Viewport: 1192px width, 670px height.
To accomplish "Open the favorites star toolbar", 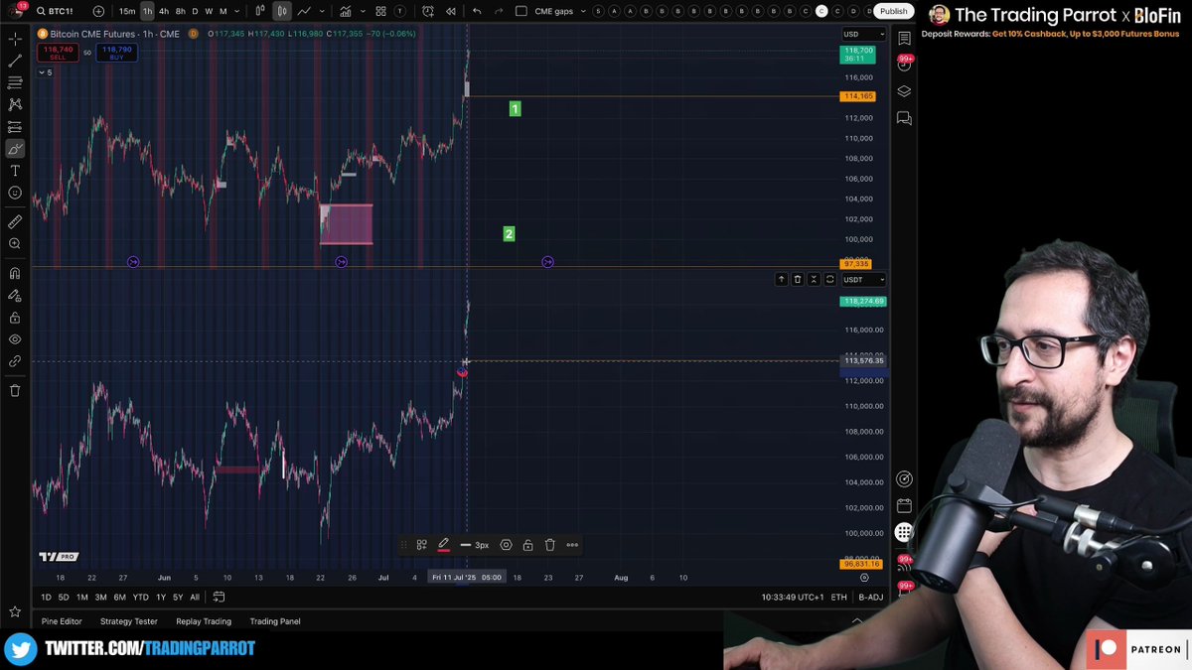I will [15, 611].
